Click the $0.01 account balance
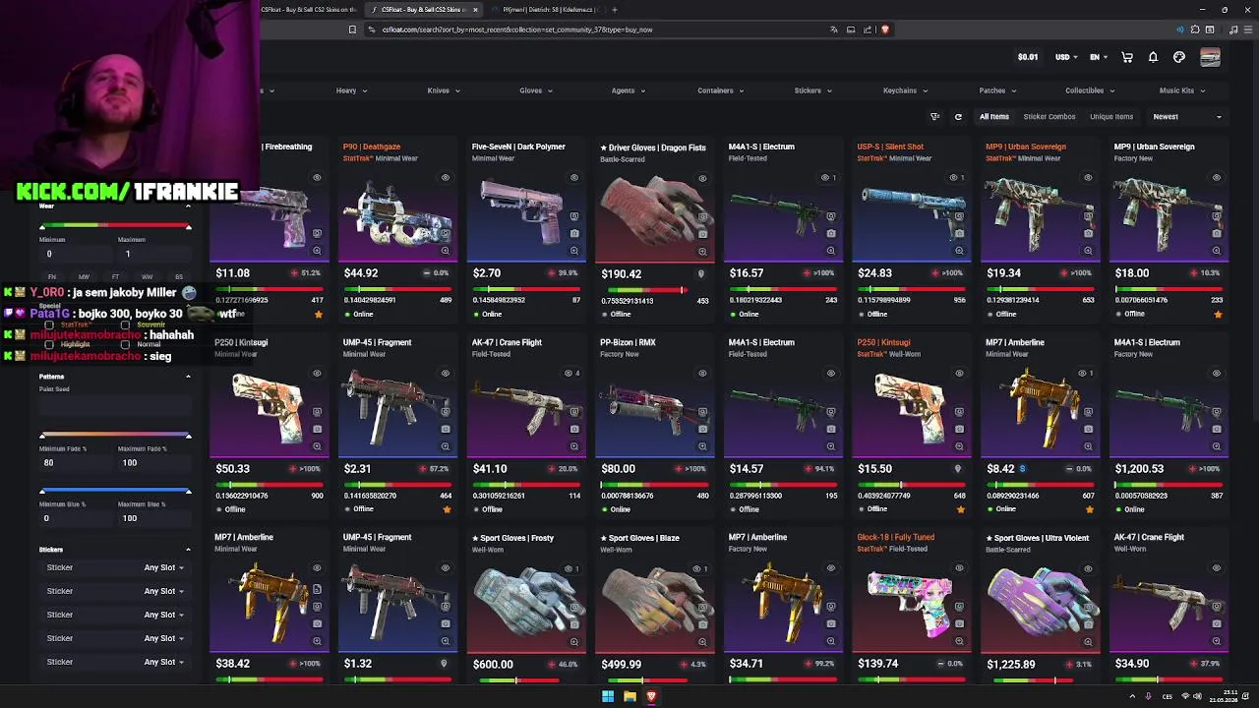The width and height of the screenshot is (1259, 708). pos(1028,57)
